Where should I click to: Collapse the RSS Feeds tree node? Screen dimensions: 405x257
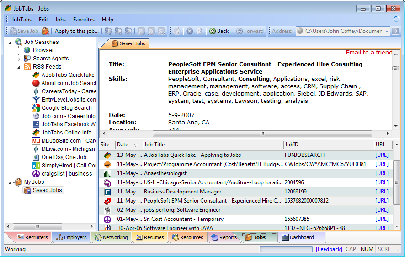pyautogui.click(x=19, y=67)
